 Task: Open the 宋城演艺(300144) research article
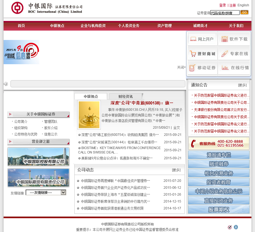(x=119, y=142)
